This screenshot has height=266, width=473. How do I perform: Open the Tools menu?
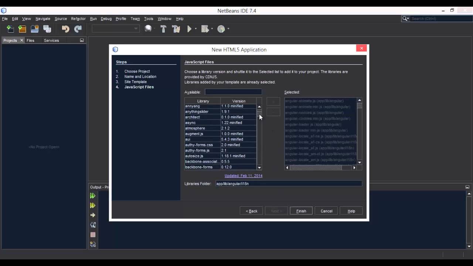point(149,18)
